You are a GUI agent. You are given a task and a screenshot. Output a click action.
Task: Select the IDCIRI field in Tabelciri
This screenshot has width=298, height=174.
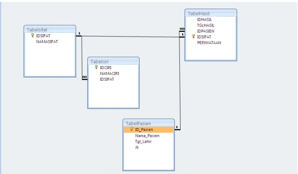tap(106, 68)
